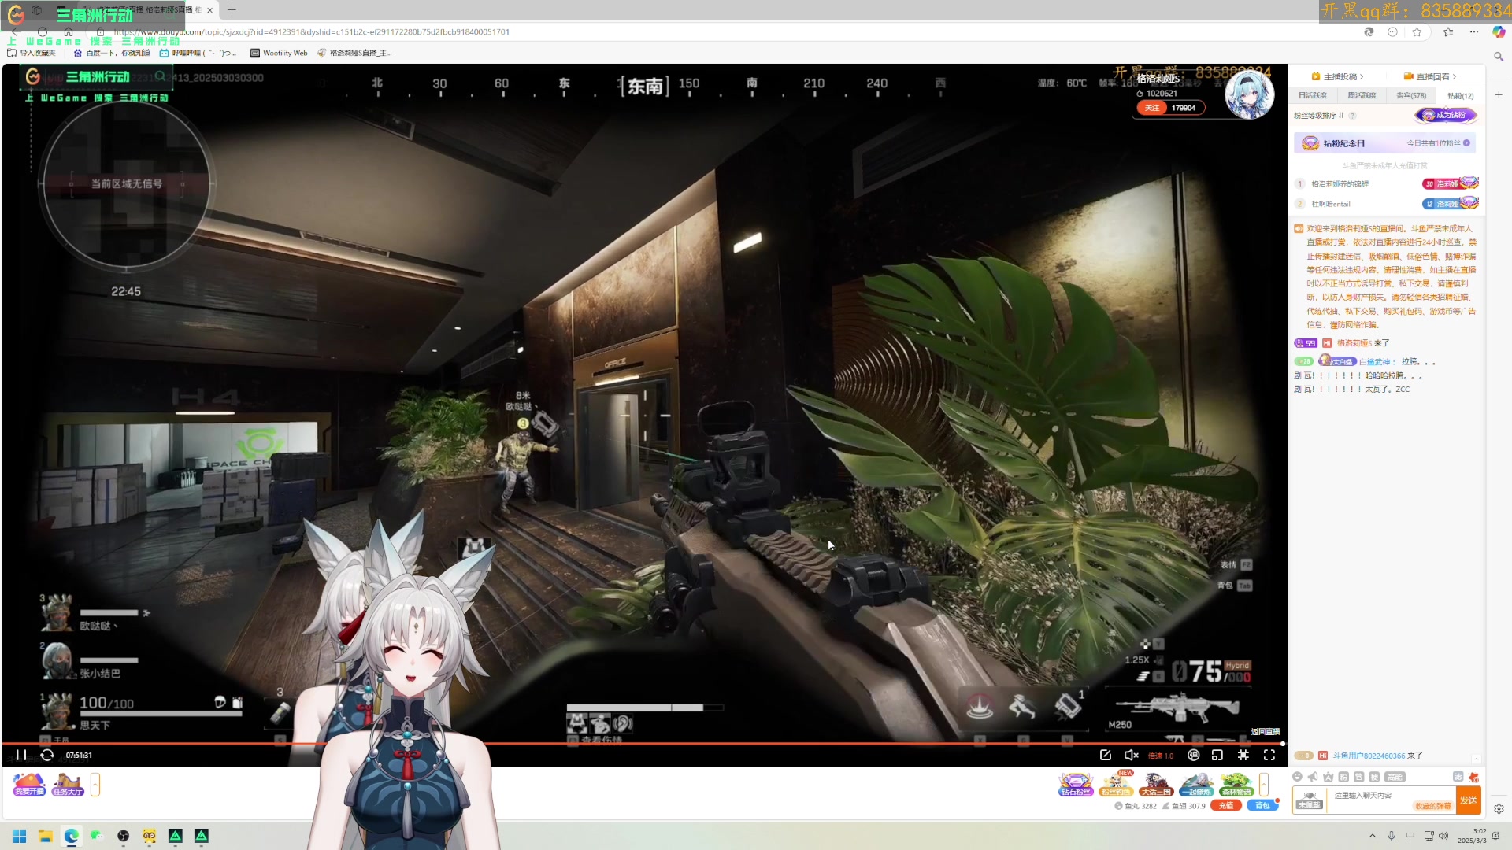Collapse chat list with small up arrow
1512x850 pixels.
point(1476,759)
